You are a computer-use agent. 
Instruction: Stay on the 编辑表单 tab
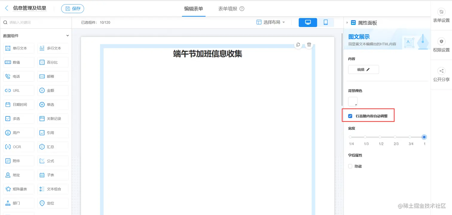tap(193, 9)
